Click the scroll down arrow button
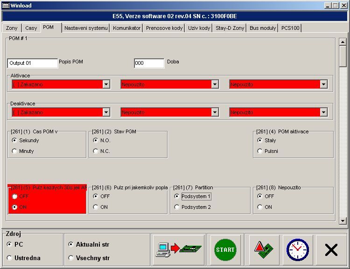Viewport: 350px width, 269px height. 343,221
